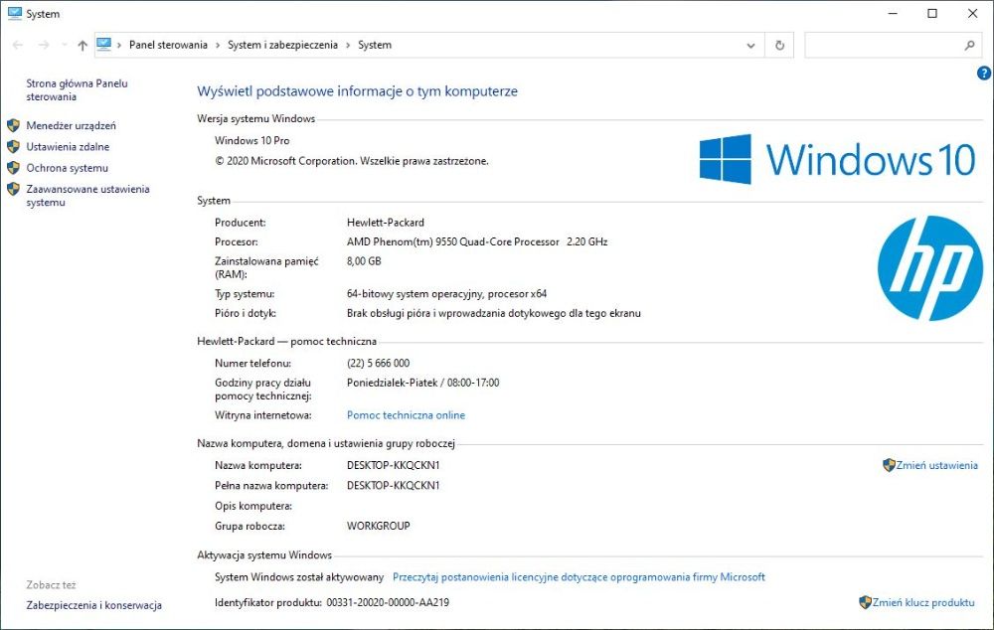Image resolution: width=994 pixels, height=630 pixels.
Task: Click 'System Windows został aktywowany' status text
Action: tap(299, 576)
